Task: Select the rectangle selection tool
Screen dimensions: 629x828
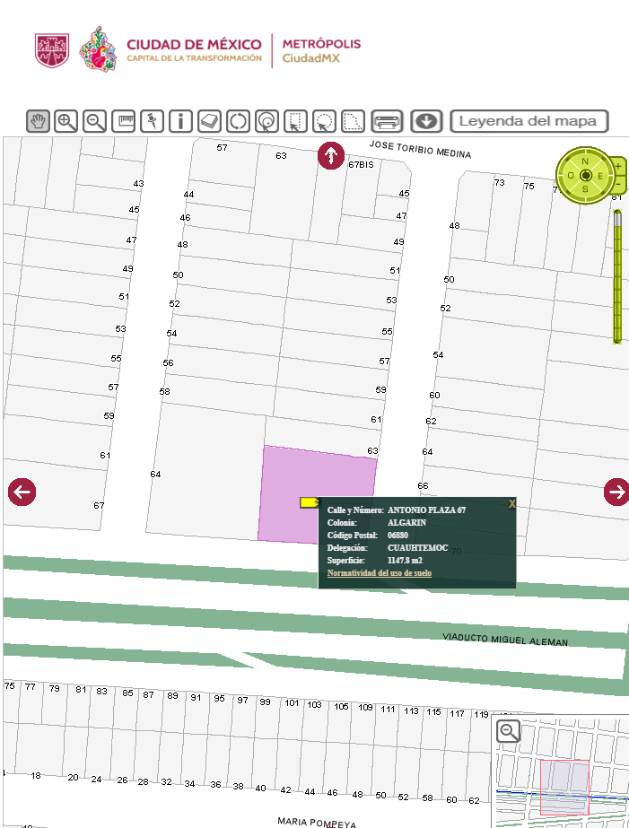Action: point(295,121)
